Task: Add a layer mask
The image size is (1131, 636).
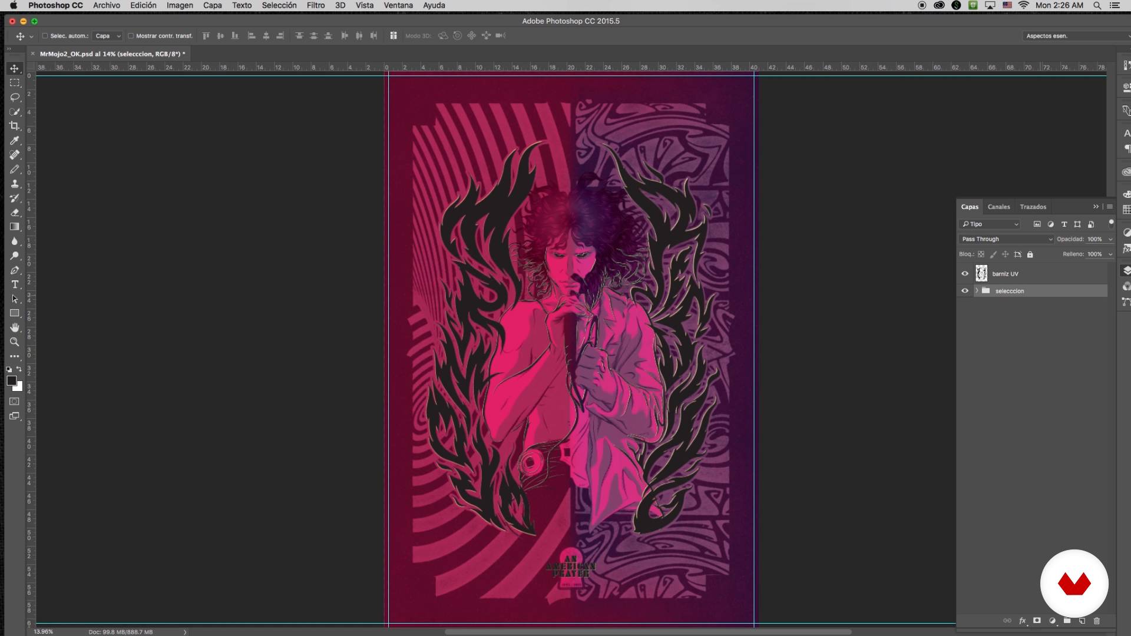Action: pyautogui.click(x=1037, y=621)
